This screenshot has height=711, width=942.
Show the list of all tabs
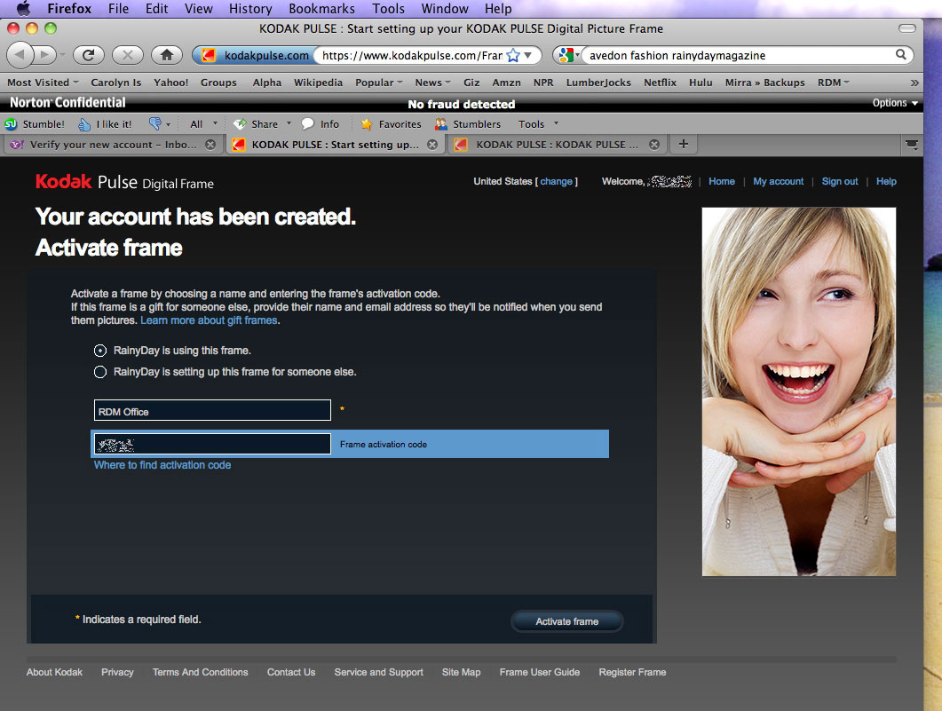tap(912, 145)
